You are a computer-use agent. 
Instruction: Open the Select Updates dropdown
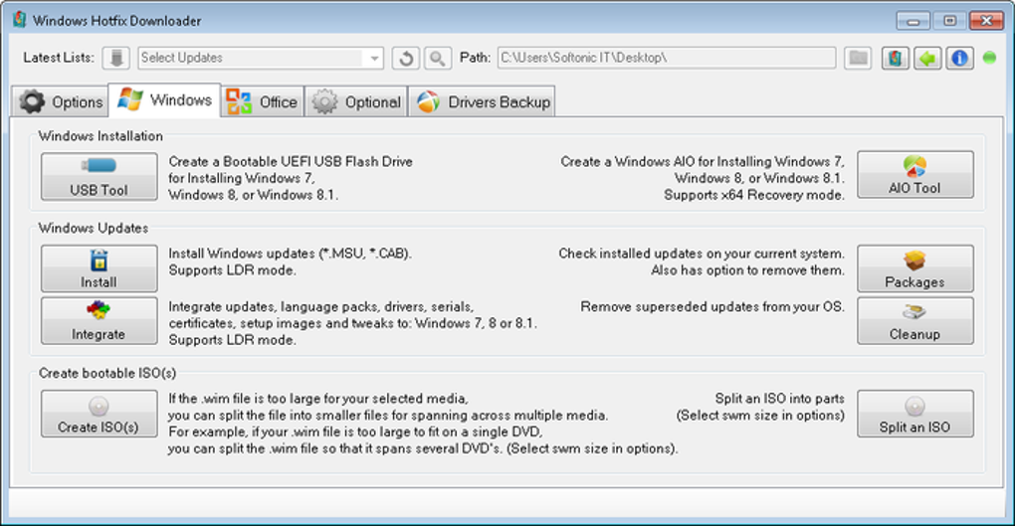(261, 59)
